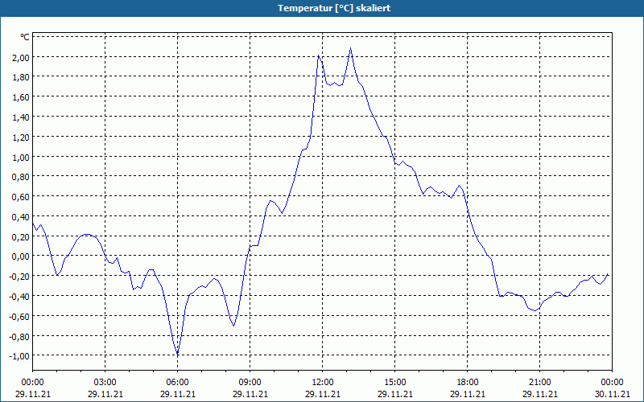Click the -1,00 y-axis value
This screenshot has width=644, height=402.
point(19,356)
